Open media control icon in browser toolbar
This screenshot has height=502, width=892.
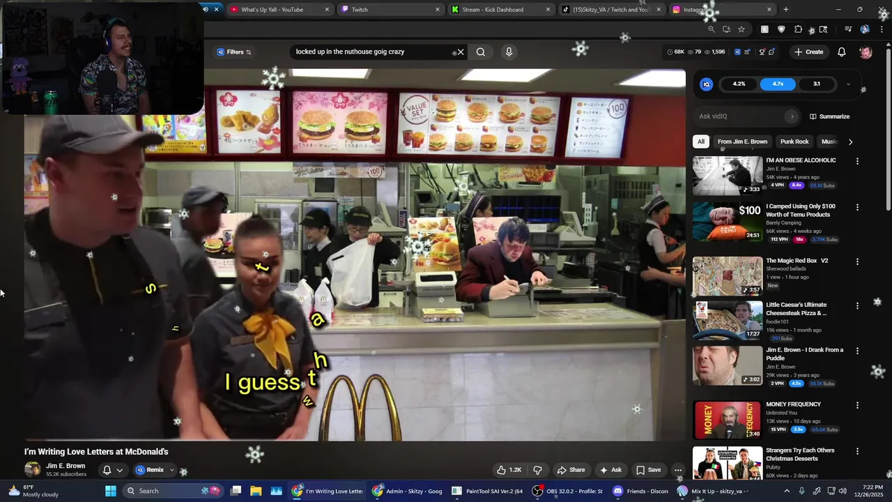(848, 29)
